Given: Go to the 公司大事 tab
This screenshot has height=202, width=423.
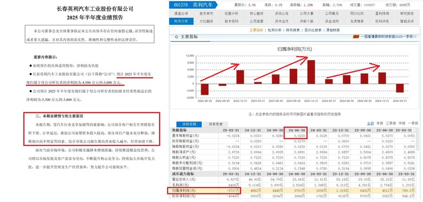Looking at the screenshot, I should tap(307, 14).
